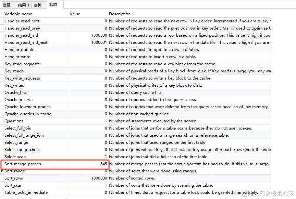Screen dimensions: 296x199
Task: Click the Key_read_requests variable cell
Action: [x=22, y=64]
